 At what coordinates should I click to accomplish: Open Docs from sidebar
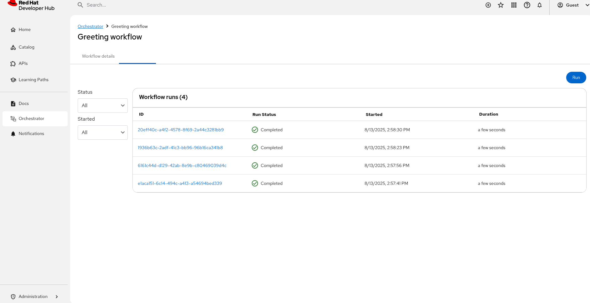point(23,103)
